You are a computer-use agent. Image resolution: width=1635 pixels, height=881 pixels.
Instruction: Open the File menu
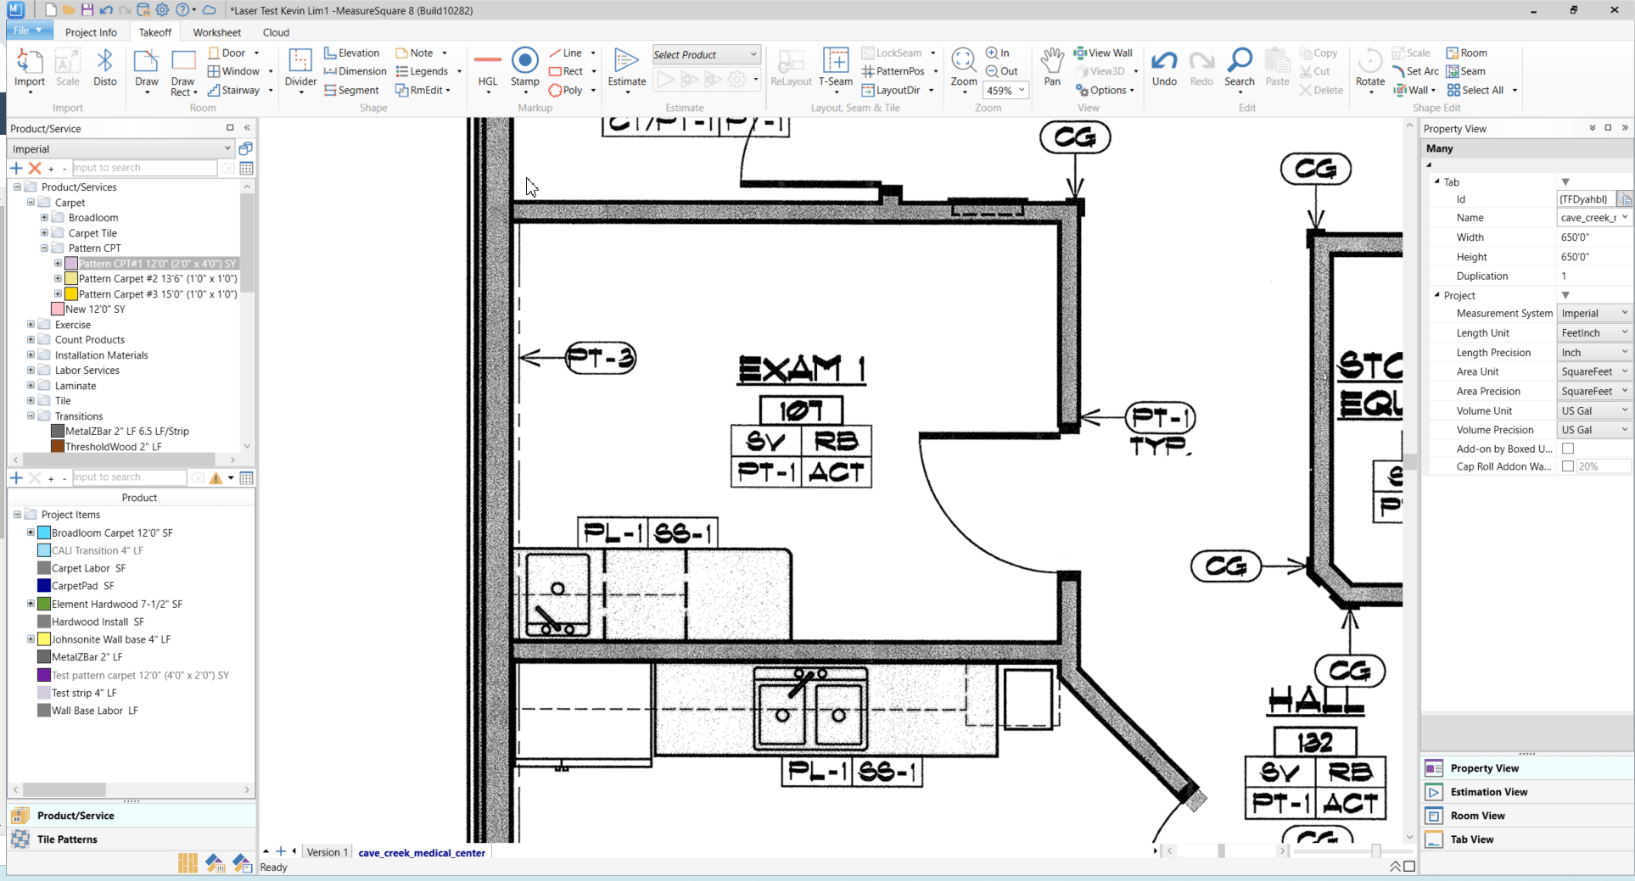pyautogui.click(x=28, y=31)
